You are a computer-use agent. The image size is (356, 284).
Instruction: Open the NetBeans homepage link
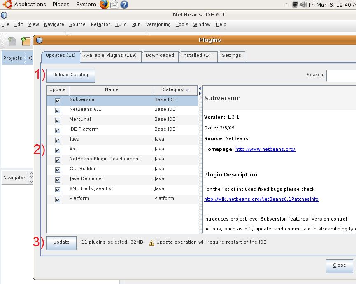pyautogui.click(x=266, y=150)
